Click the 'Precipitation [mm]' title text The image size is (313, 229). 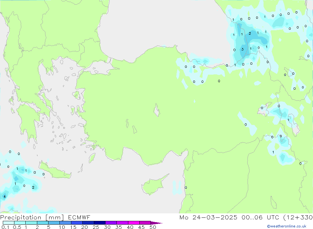pos(32,217)
